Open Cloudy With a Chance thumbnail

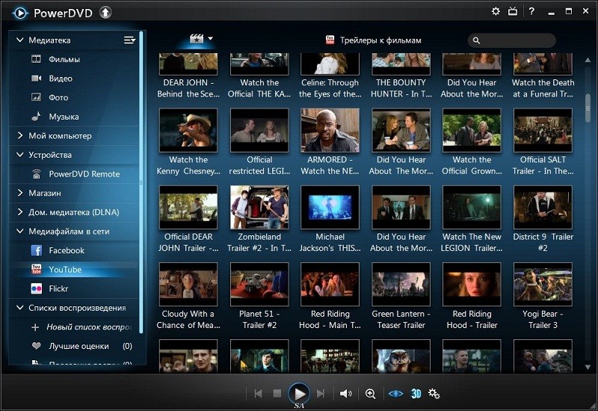[188, 284]
